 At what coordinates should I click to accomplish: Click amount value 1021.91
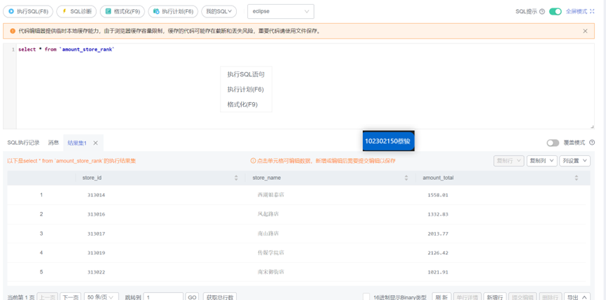click(x=438, y=272)
